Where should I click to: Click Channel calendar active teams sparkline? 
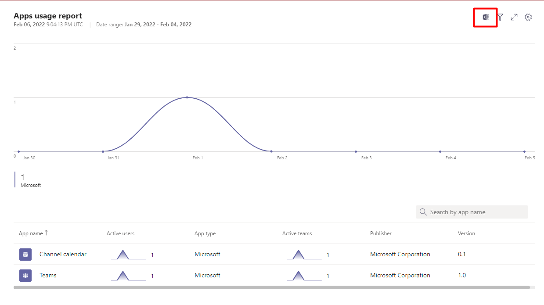[x=304, y=255]
